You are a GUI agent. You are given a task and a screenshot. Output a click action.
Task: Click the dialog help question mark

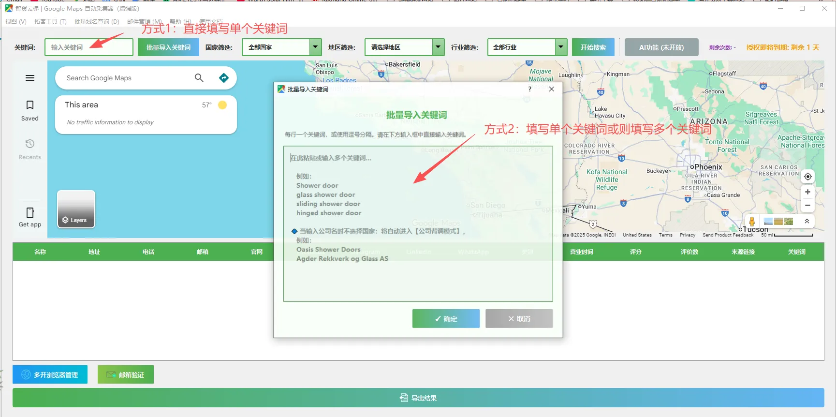point(530,89)
